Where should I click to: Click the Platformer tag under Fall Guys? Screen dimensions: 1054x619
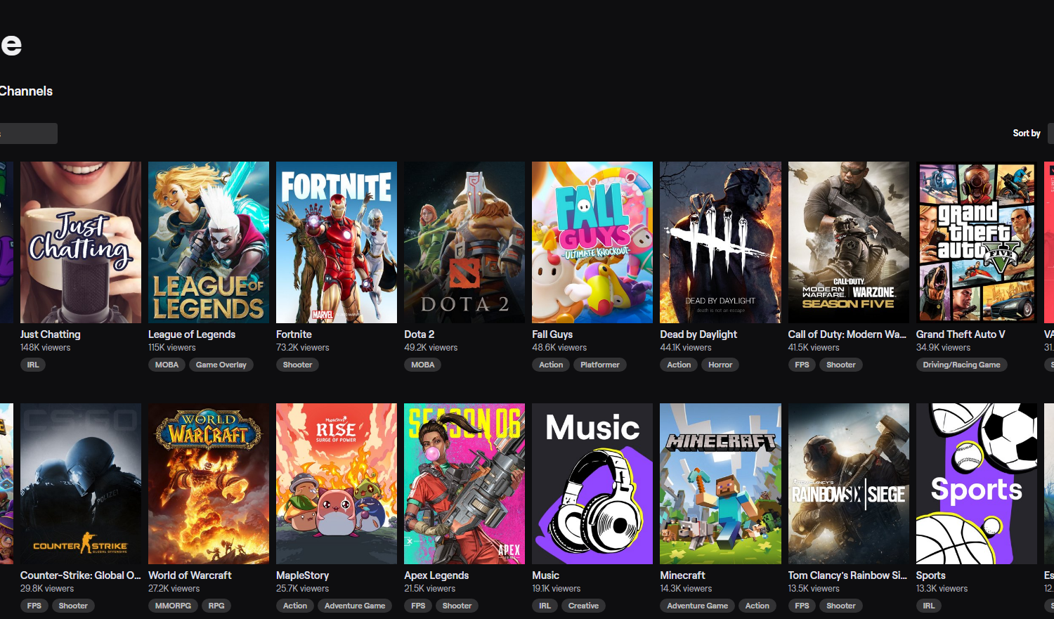click(x=600, y=365)
